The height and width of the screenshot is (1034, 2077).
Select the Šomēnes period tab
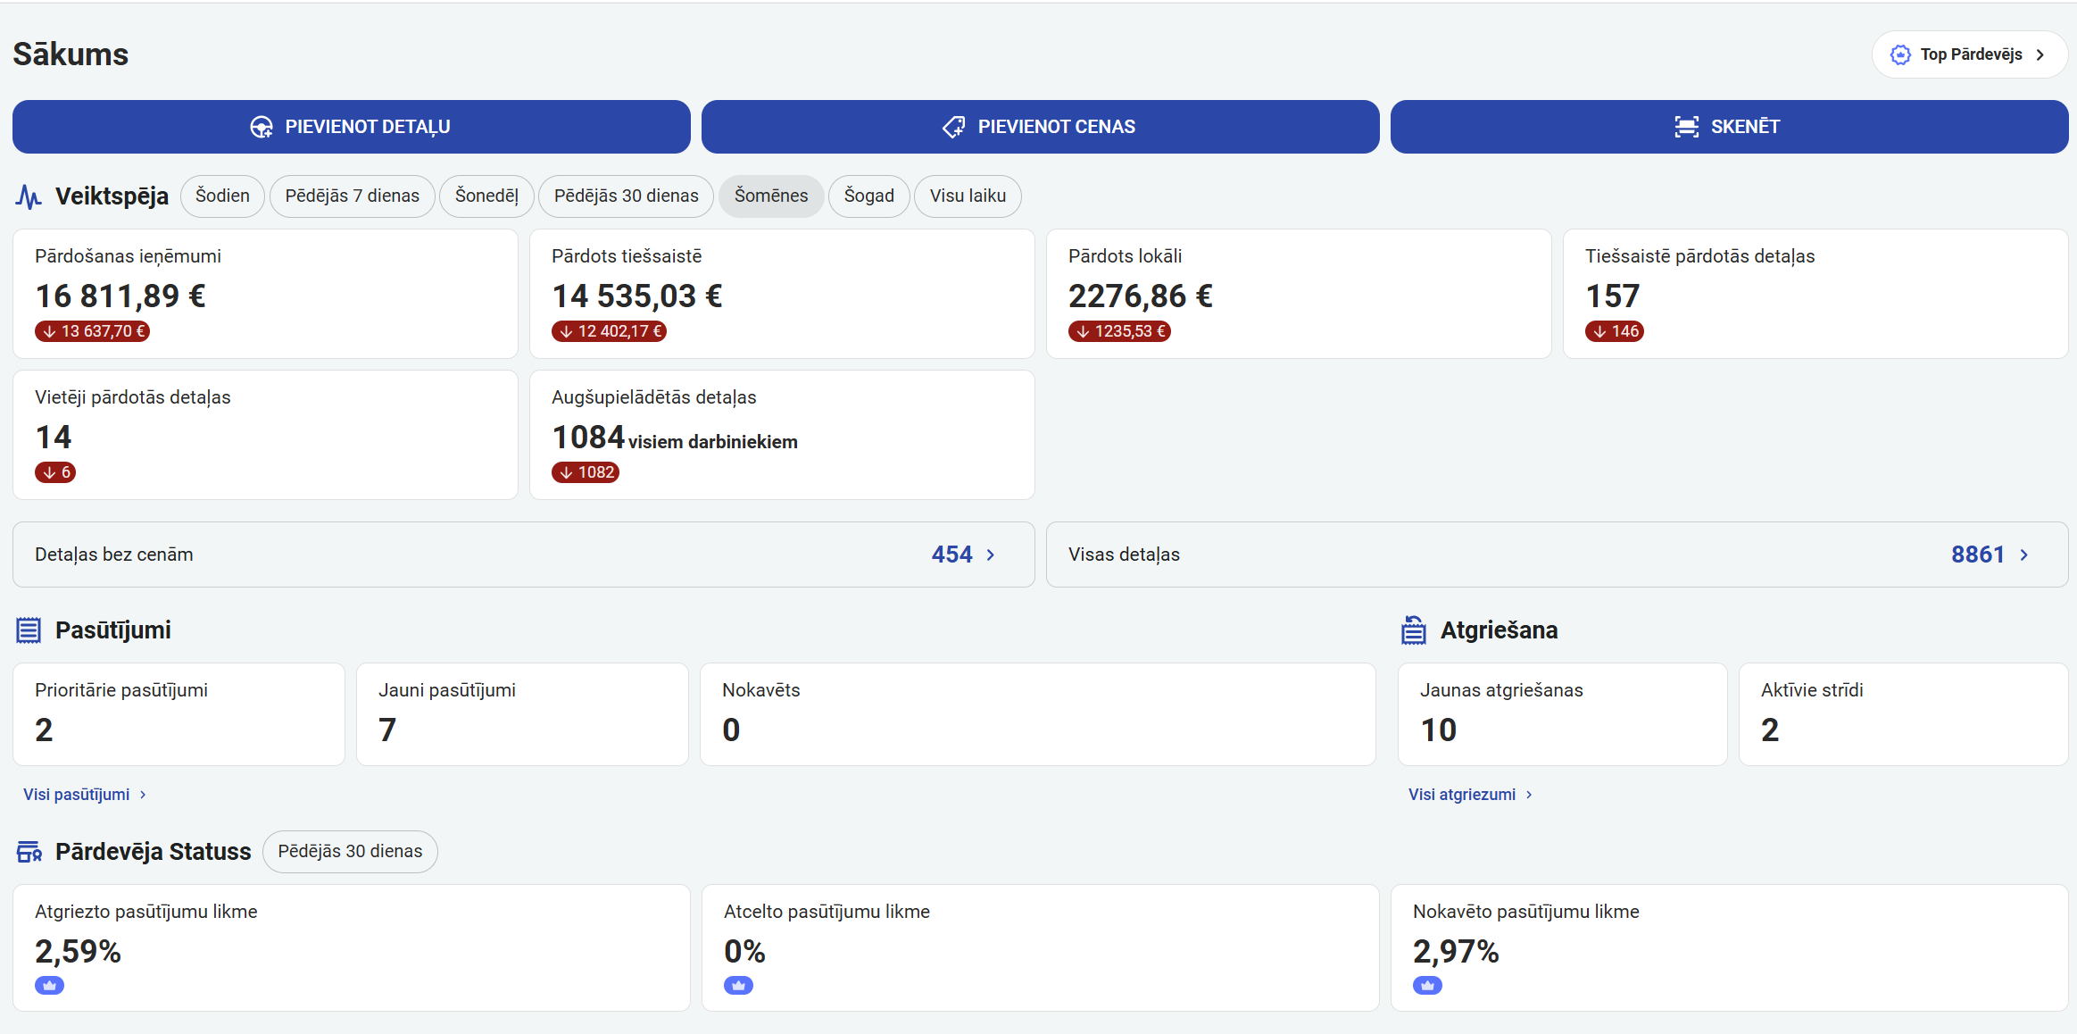[x=770, y=196]
